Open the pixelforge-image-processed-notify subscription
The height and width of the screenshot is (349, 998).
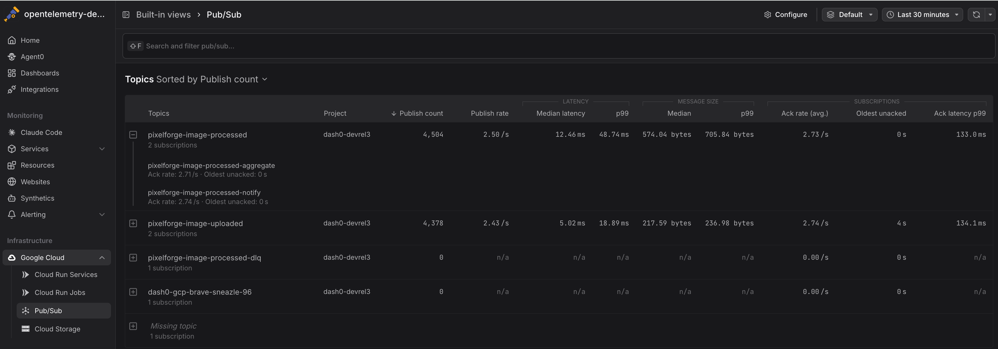[x=204, y=192]
